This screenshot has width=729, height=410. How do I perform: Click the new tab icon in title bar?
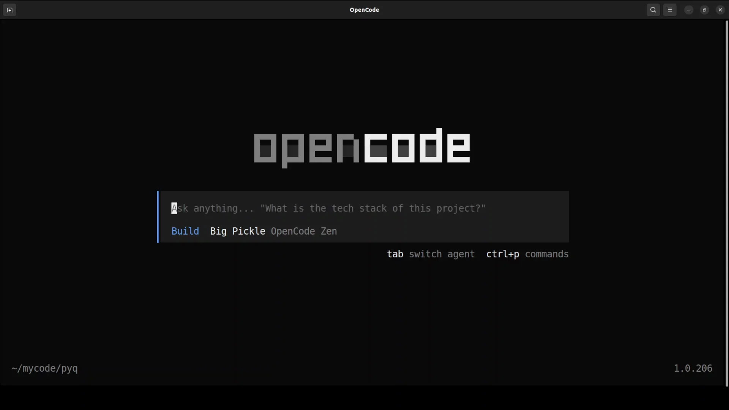pos(9,10)
